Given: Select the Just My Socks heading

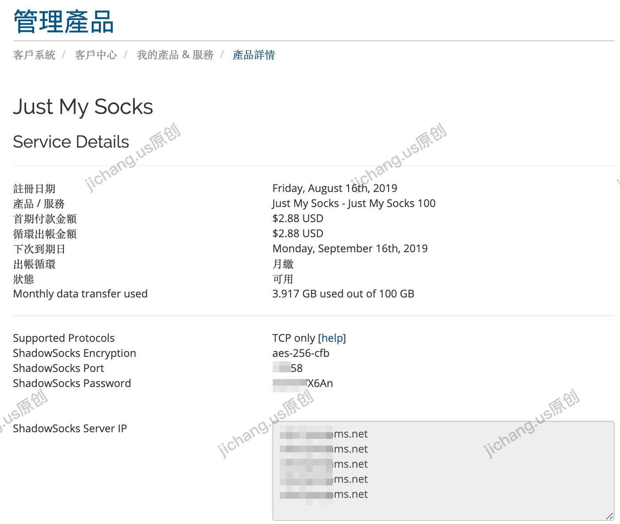Looking at the screenshot, I should [83, 107].
